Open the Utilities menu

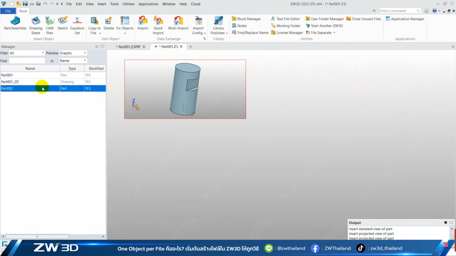tap(128, 4)
